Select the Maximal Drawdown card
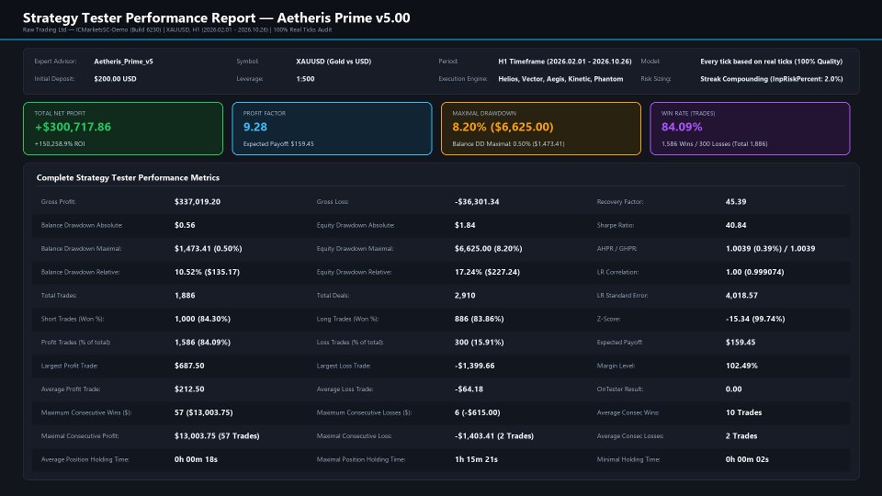882x496 pixels. click(541, 129)
